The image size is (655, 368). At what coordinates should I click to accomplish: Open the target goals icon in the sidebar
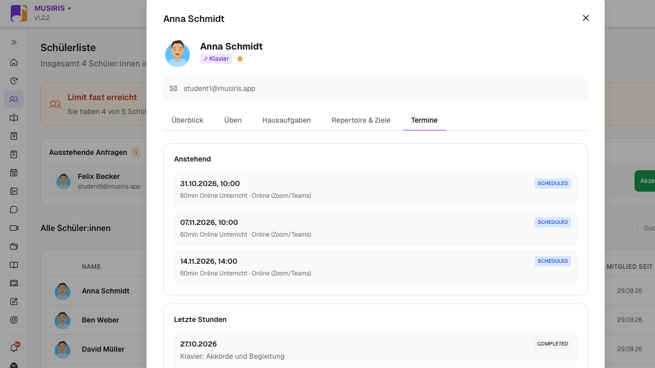point(14,320)
